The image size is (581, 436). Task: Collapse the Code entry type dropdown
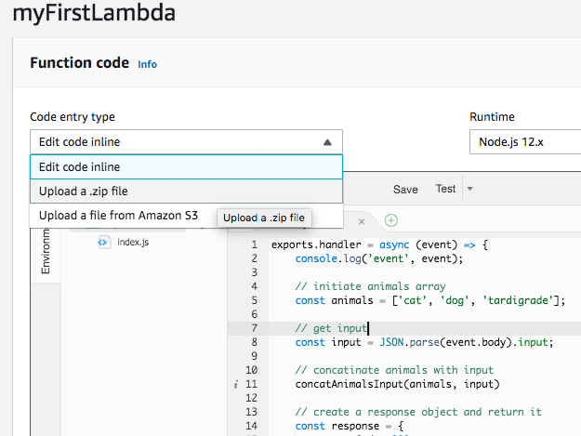coord(186,142)
